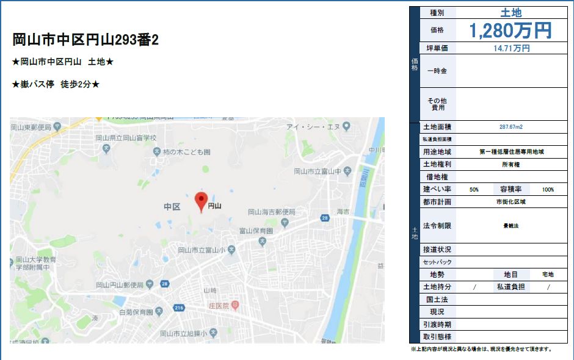Viewport: 574px width, 360px height.
Task: Select the 岡山市立富山小 school marker
Action: pyautogui.click(x=231, y=250)
